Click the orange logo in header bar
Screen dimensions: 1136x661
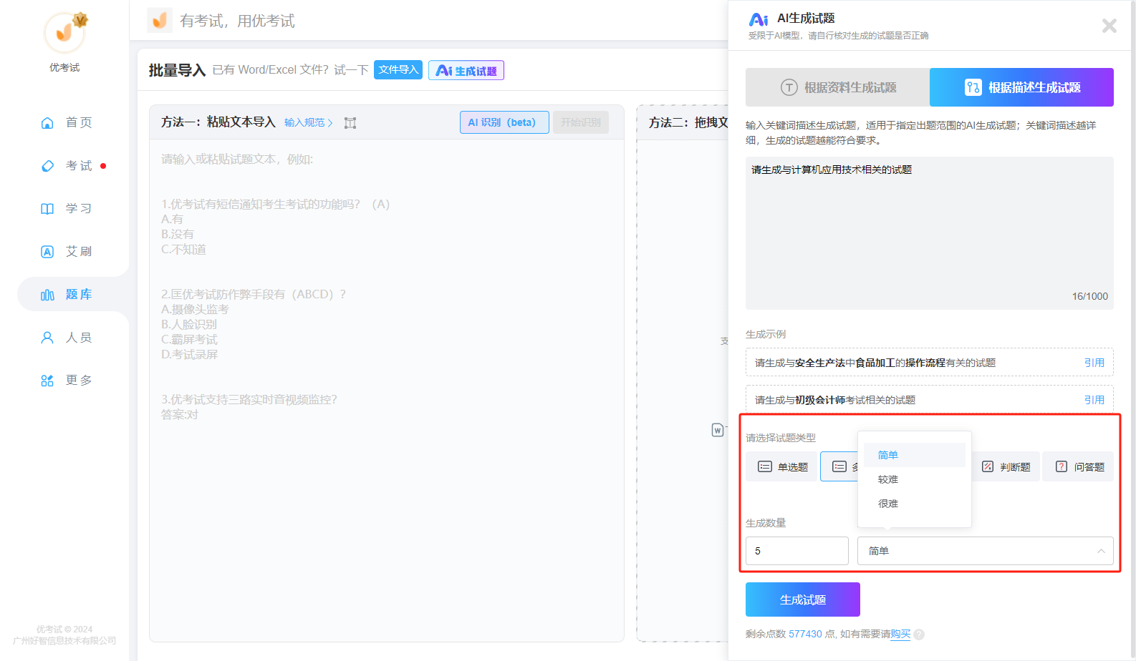(x=160, y=20)
